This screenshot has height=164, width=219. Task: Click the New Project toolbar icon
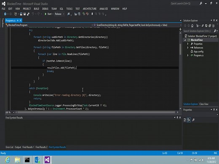(16, 14)
